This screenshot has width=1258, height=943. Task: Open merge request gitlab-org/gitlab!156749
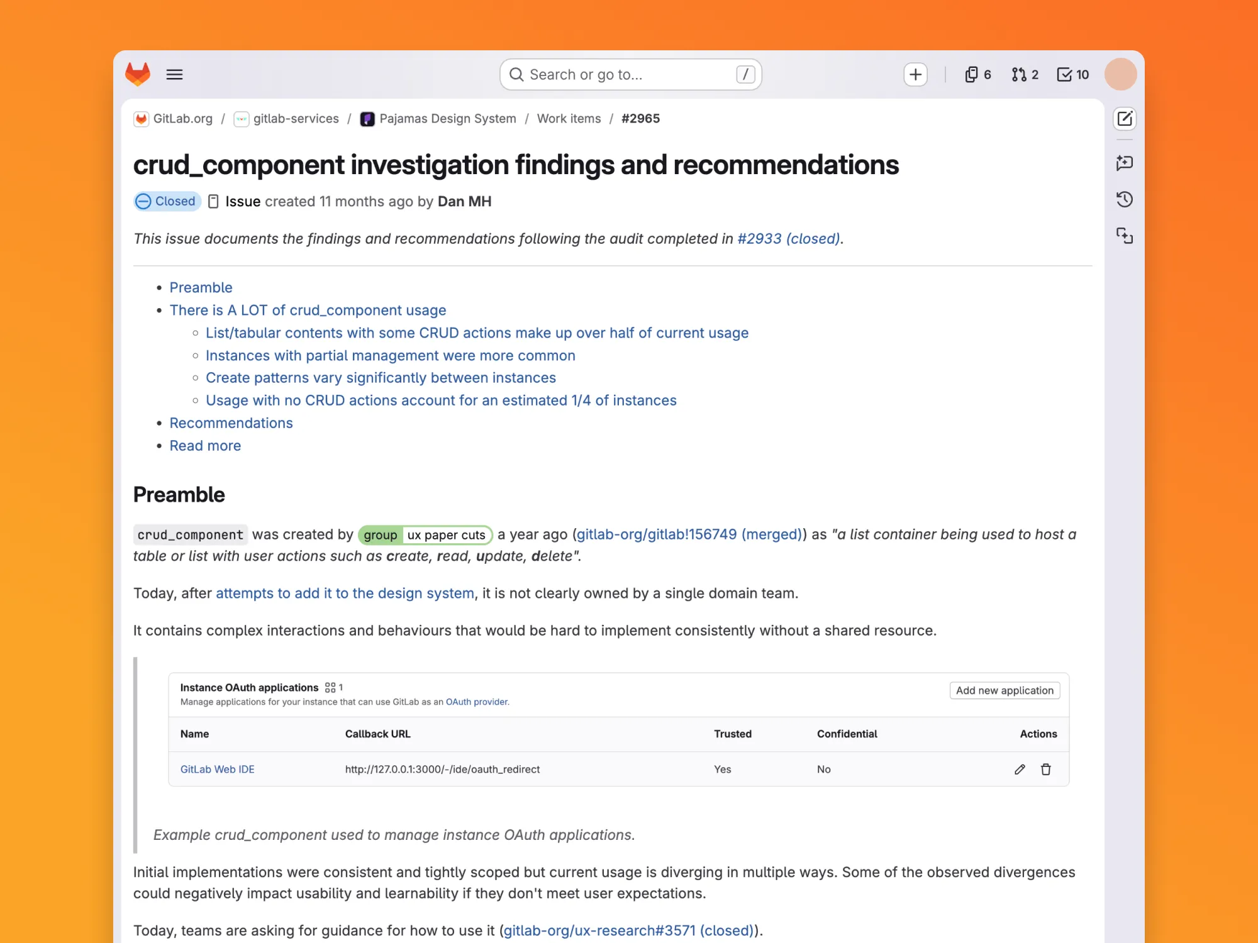click(689, 534)
